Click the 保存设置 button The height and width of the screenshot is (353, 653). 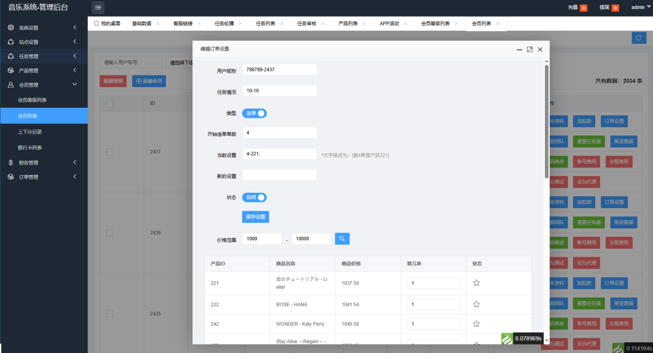256,217
